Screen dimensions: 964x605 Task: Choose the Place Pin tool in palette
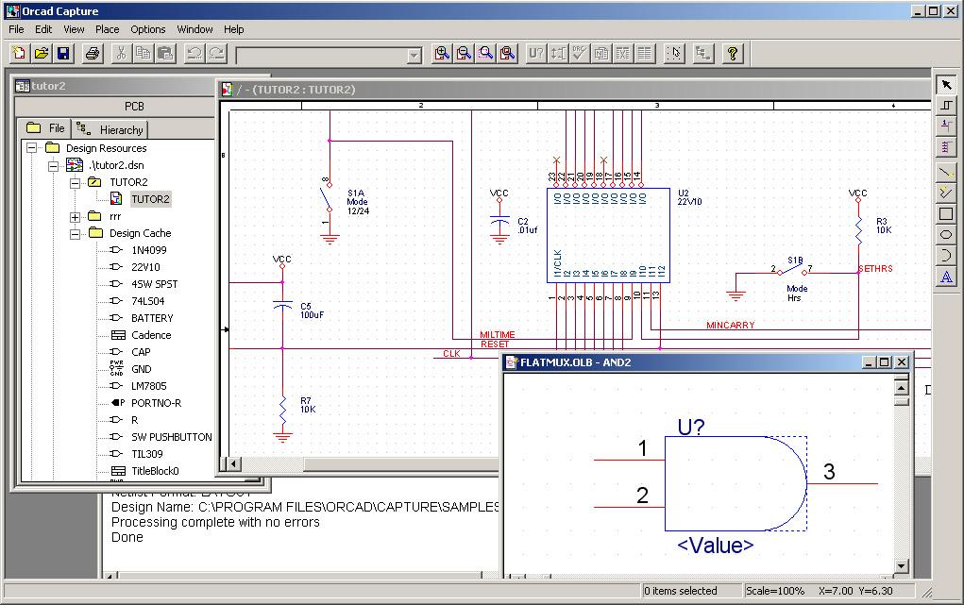tap(946, 126)
